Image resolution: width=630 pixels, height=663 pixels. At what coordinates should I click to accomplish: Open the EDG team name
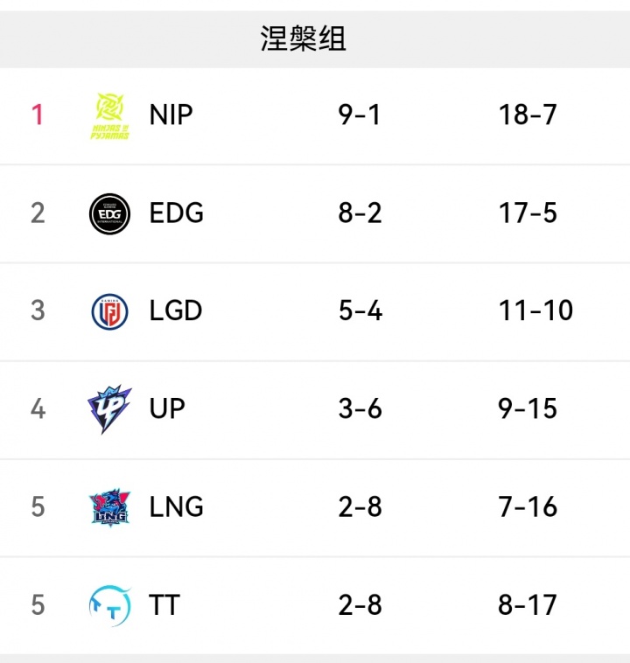pyautogui.click(x=177, y=213)
